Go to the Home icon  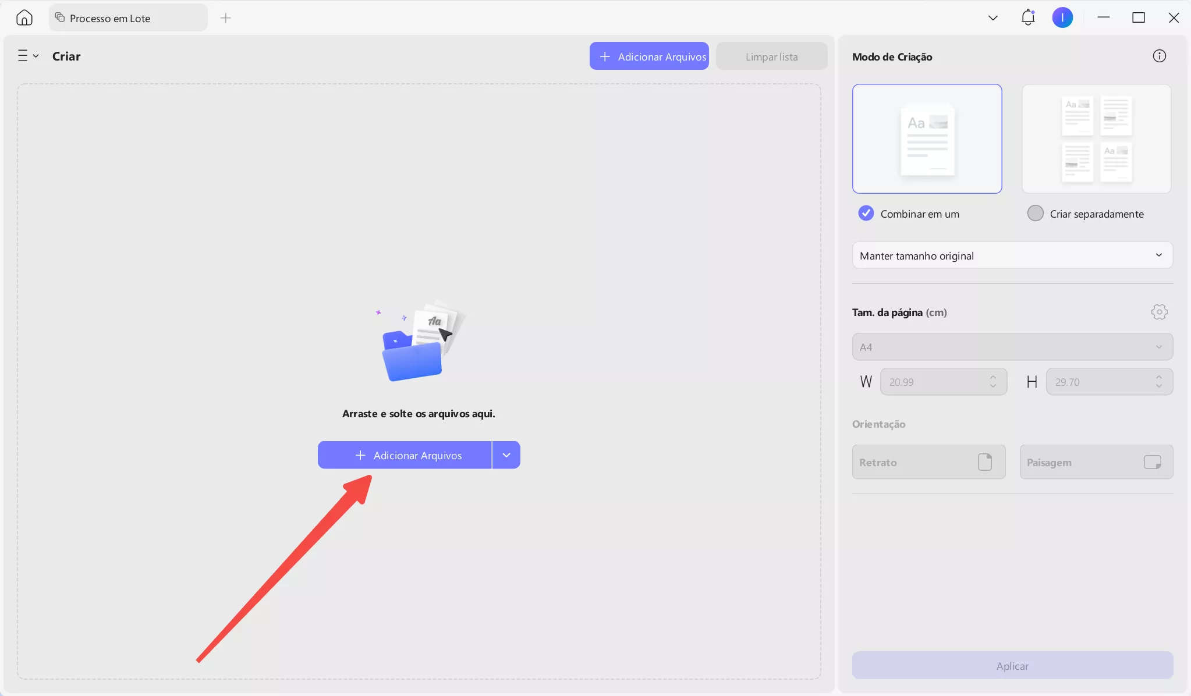(x=24, y=17)
